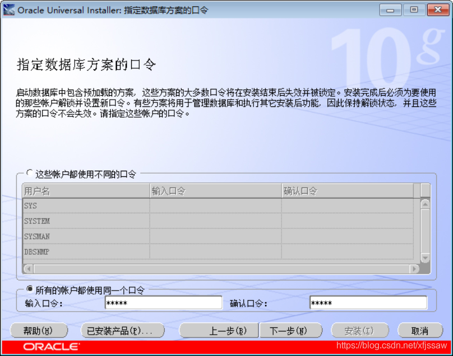Select the SYS user row
Image resolution: width=453 pixels, height=356 pixels.
[218, 205]
